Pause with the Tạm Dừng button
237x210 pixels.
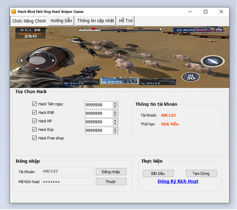click(x=201, y=174)
